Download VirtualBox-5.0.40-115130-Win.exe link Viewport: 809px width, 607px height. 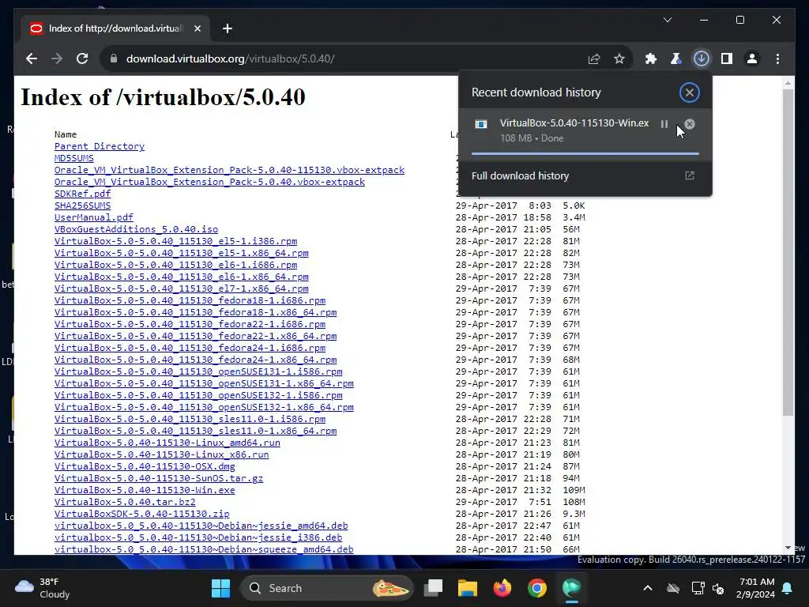pos(145,490)
